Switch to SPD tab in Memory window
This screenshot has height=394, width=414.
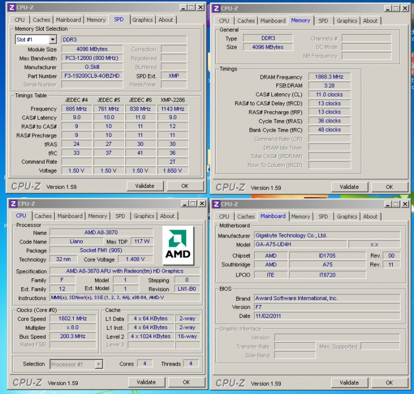[323, 21]
